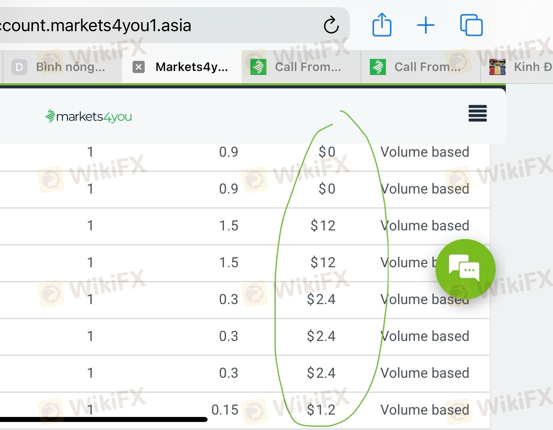553x430 pixels.
Task: Open the green live chat bubble
Action: click(465, 269)
